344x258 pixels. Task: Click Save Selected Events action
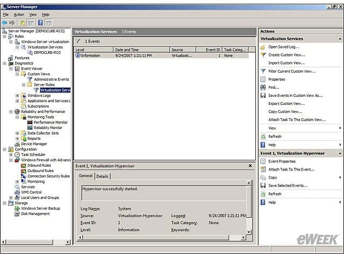(x=288, y=185)
